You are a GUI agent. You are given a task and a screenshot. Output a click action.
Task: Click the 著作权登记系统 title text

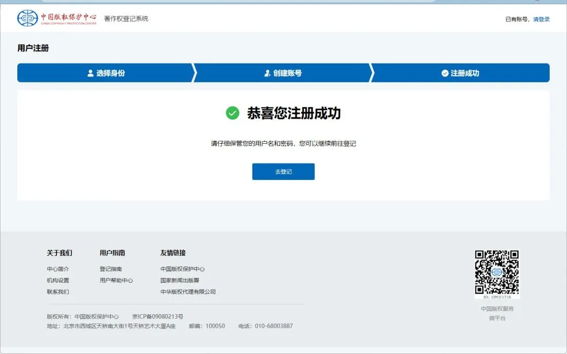click(x=126, y=17)
